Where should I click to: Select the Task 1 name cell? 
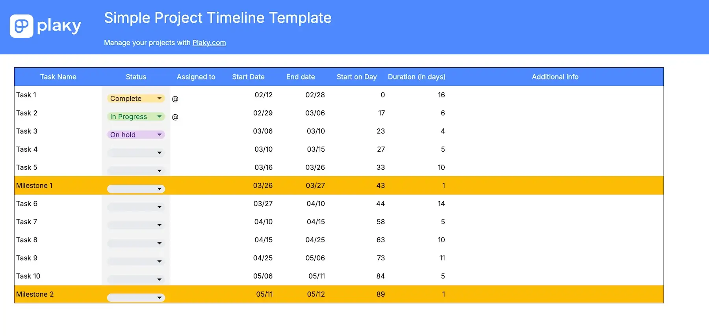[58, 95]
